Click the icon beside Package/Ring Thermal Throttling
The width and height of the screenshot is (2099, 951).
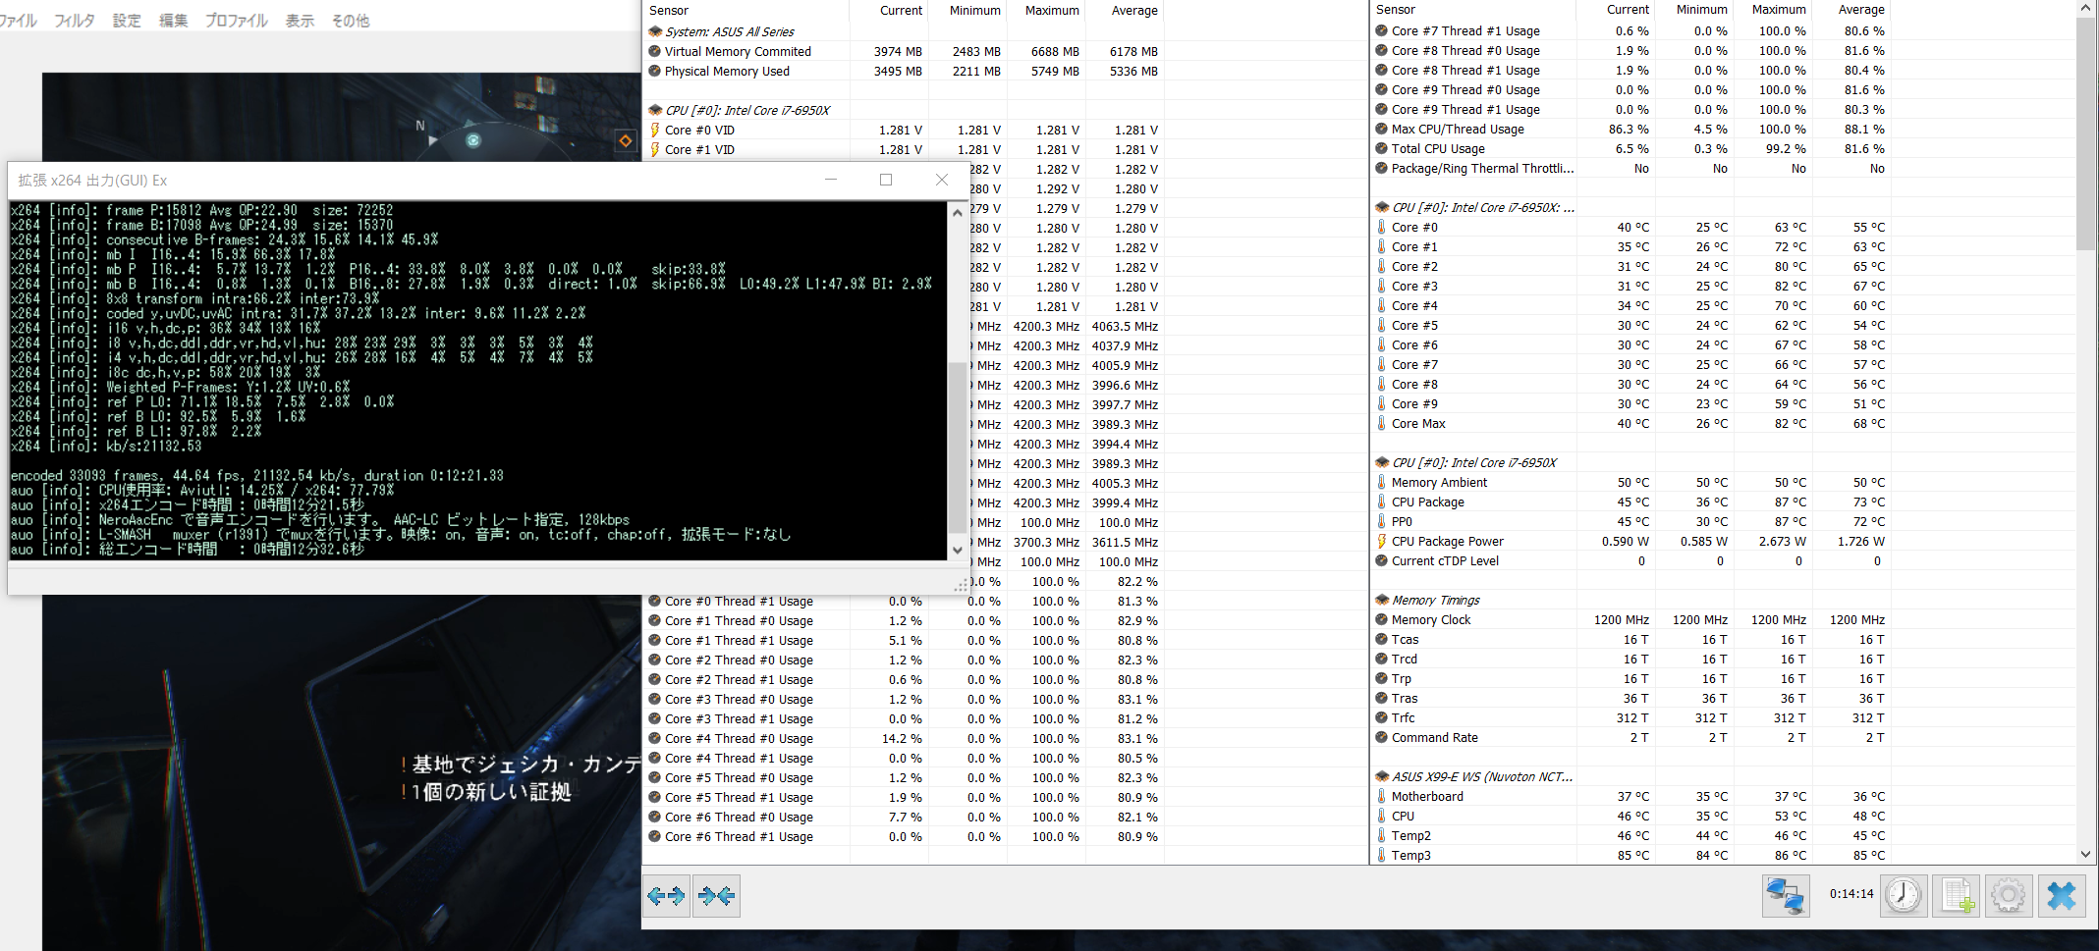coord(1382,168)
